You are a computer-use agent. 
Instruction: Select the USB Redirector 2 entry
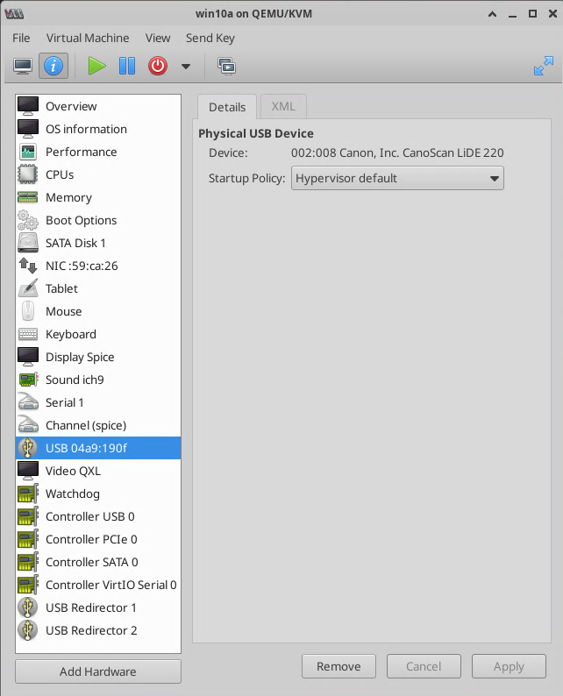click(91, 630)
